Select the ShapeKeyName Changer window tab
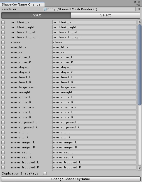The image size is (142, 182). coord(22,4)
